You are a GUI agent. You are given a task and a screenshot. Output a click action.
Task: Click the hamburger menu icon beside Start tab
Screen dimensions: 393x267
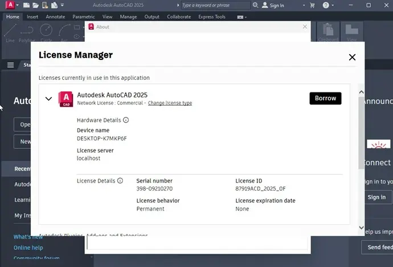(x=10, y=65)
